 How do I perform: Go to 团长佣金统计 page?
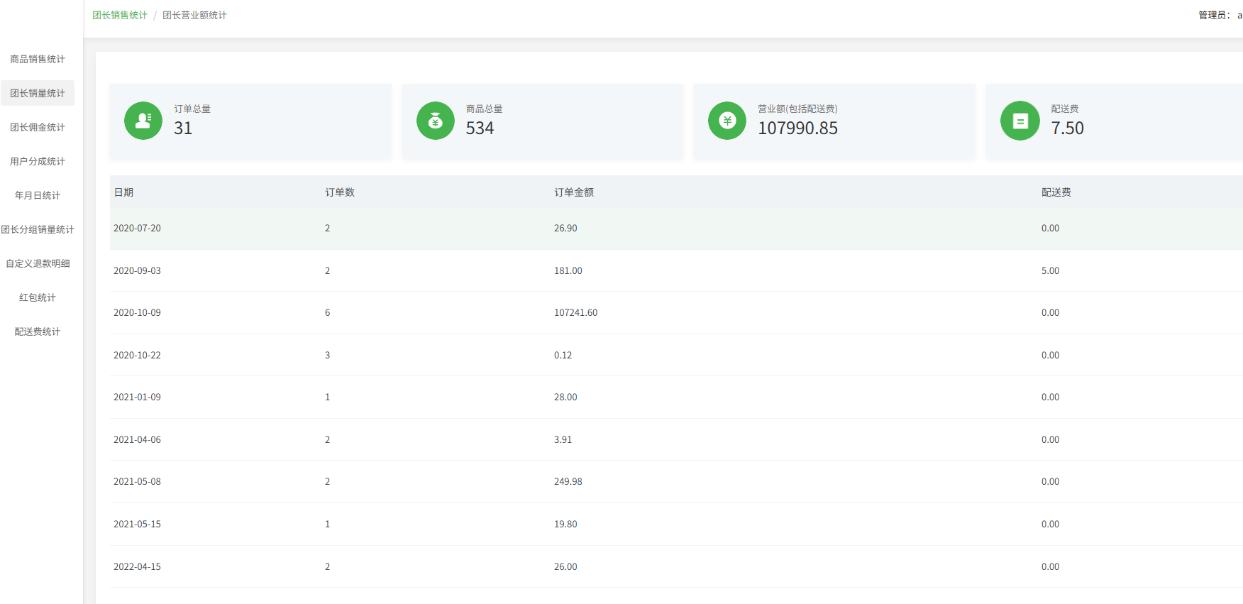[x=38, y=127]
